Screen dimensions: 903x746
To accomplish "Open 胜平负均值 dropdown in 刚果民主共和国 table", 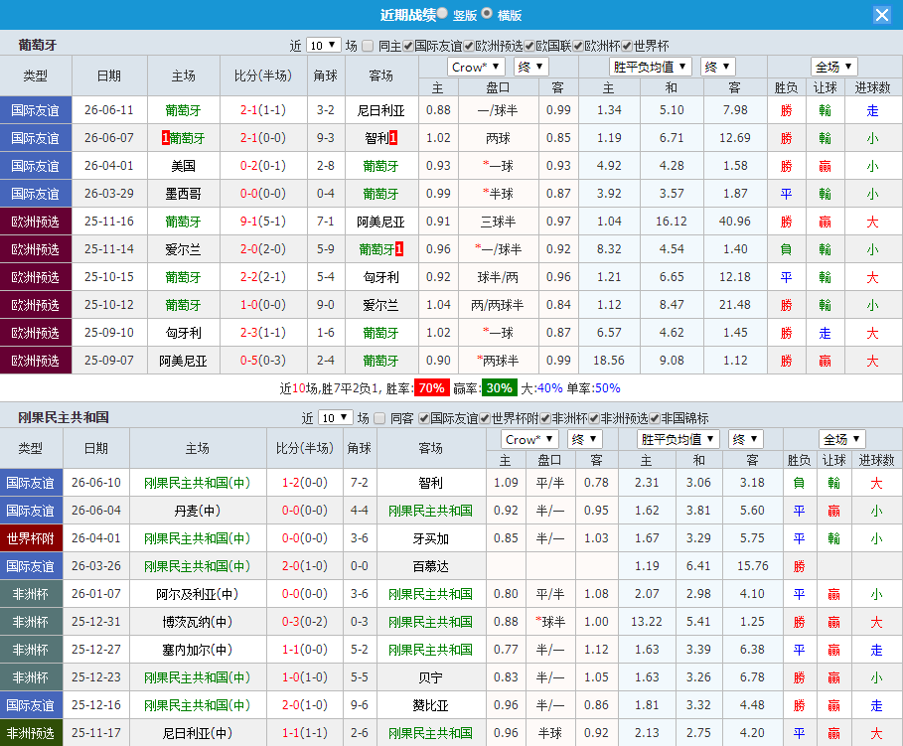I will coord(678,439).
